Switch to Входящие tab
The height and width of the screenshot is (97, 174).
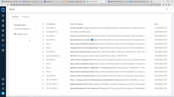coord(15,17)
